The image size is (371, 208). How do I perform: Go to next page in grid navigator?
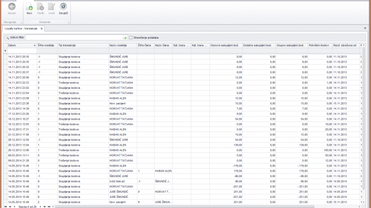click(44, 206)
